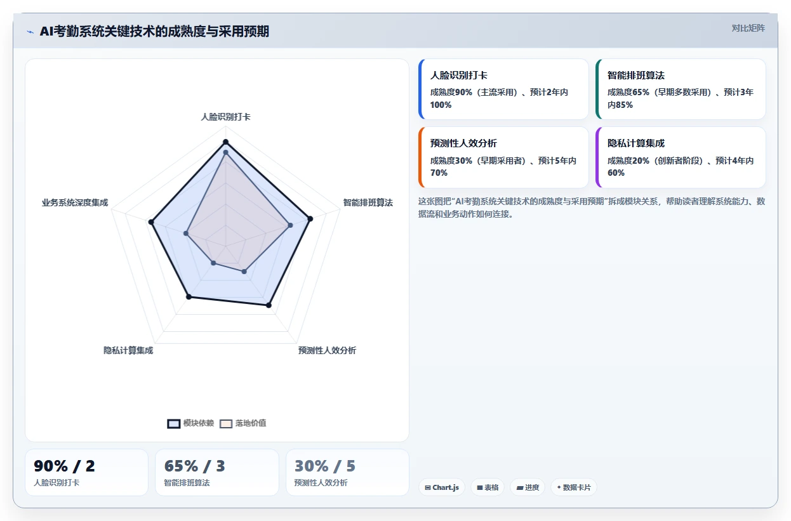This screenshot has height=521, width=791.
Task: Click the blue icon before the title
Action: pyautogui.click(x=30, y=31)
